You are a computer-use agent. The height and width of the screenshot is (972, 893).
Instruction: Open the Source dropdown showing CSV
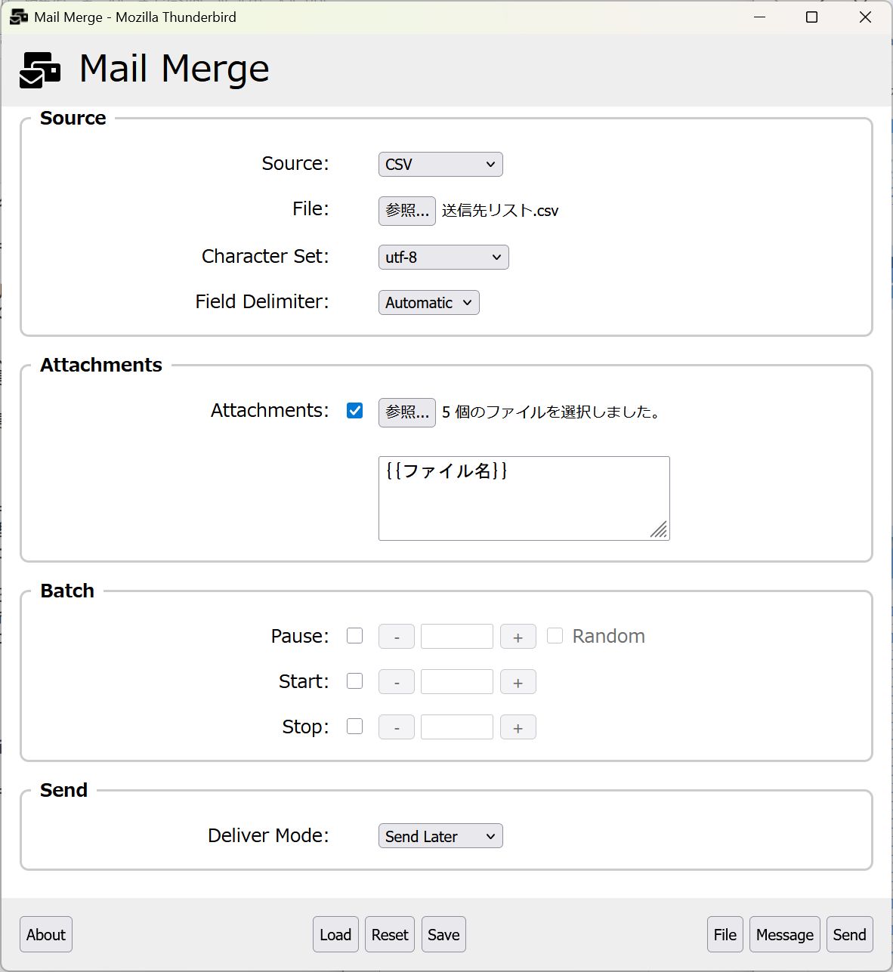point(440,165)
